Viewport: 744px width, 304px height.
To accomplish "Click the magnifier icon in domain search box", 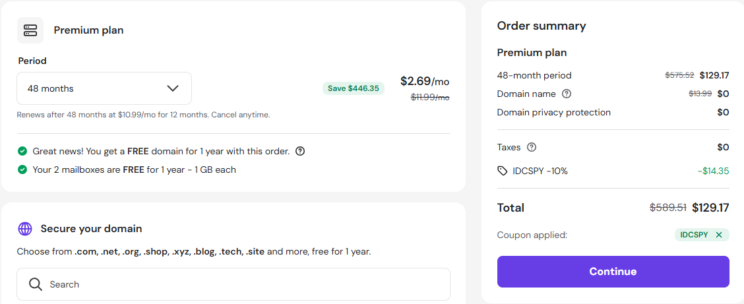I will click(36, 284).
